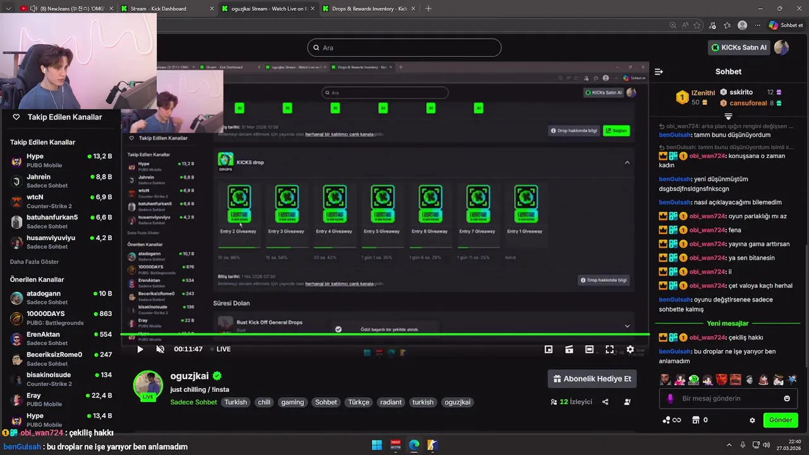Open player settings gear
Screen dimensions: 809x455
pyautogui.click(x=630, y=349)
